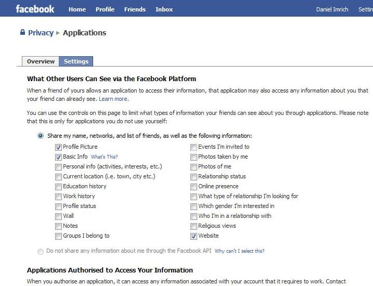Image resolution: width=373 pixels, height=286 pixels.
Task: Open Friends in top navigation
Action: [135, 9]
